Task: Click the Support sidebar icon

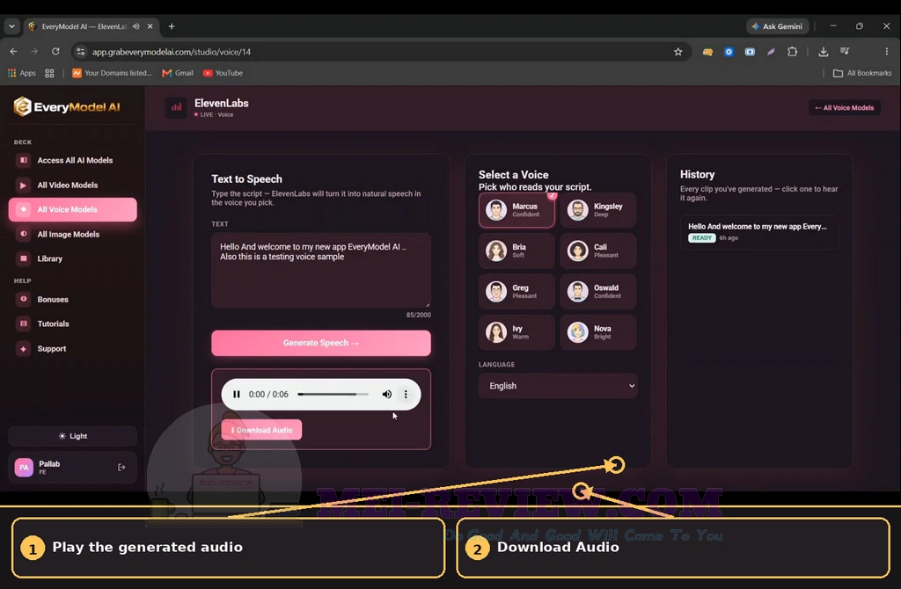Action: [24, 348]
